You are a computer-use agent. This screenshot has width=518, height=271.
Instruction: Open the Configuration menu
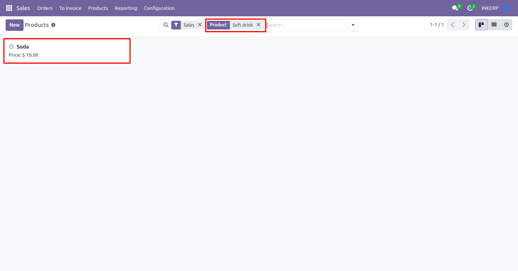coord(159,8)
